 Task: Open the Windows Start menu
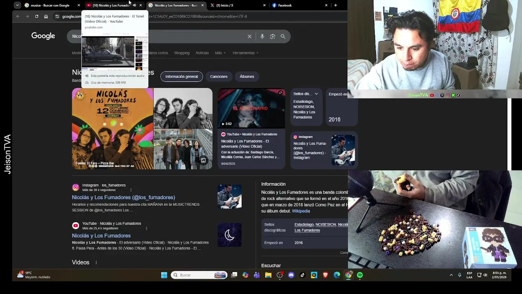[164, 275]
